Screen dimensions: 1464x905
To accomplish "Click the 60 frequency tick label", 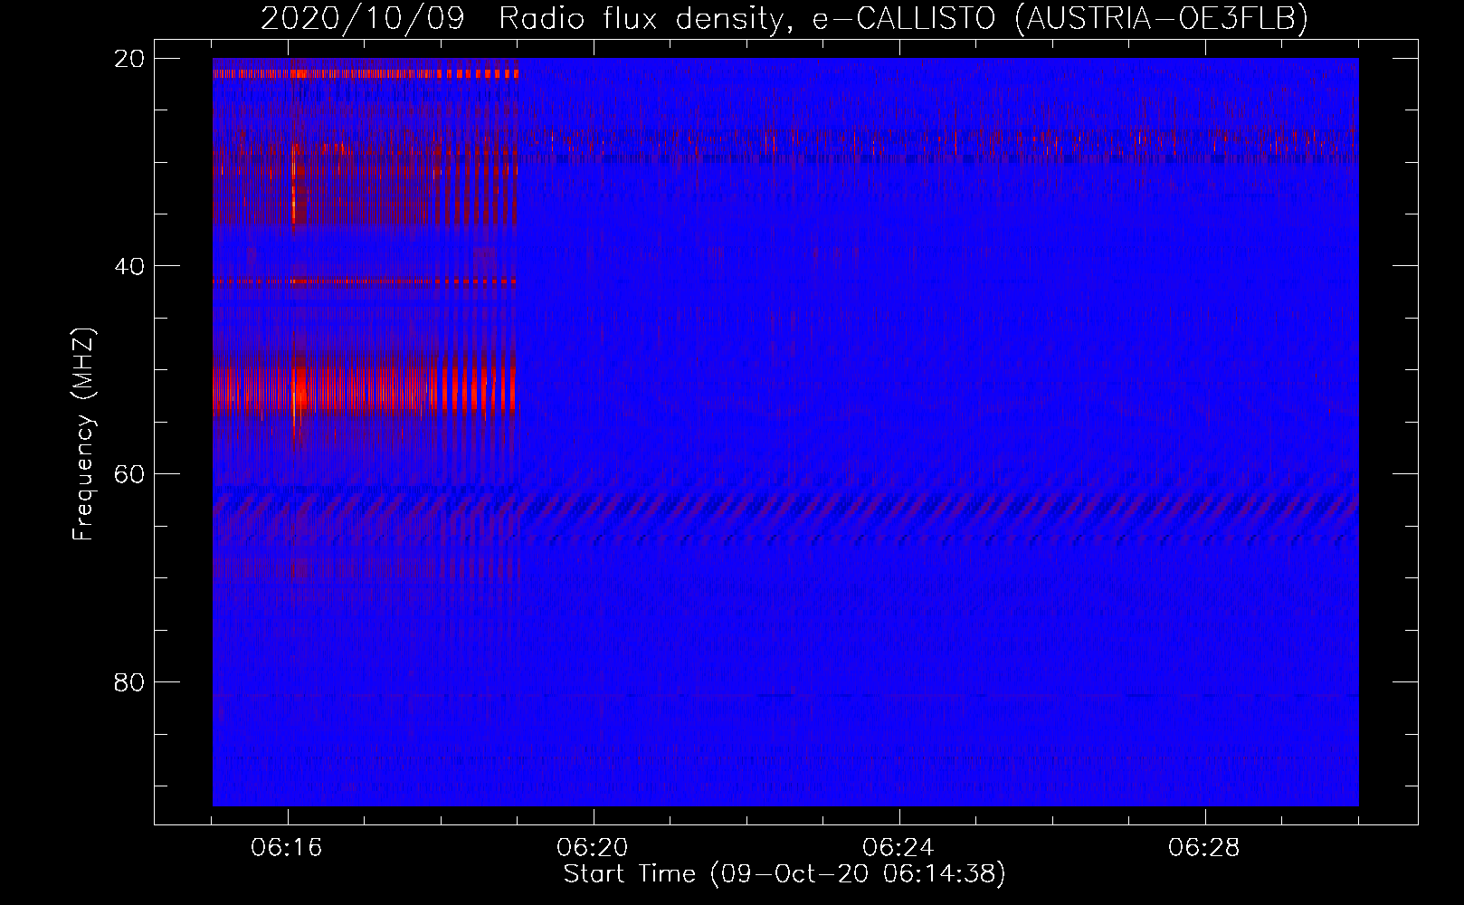I will 129,474.
